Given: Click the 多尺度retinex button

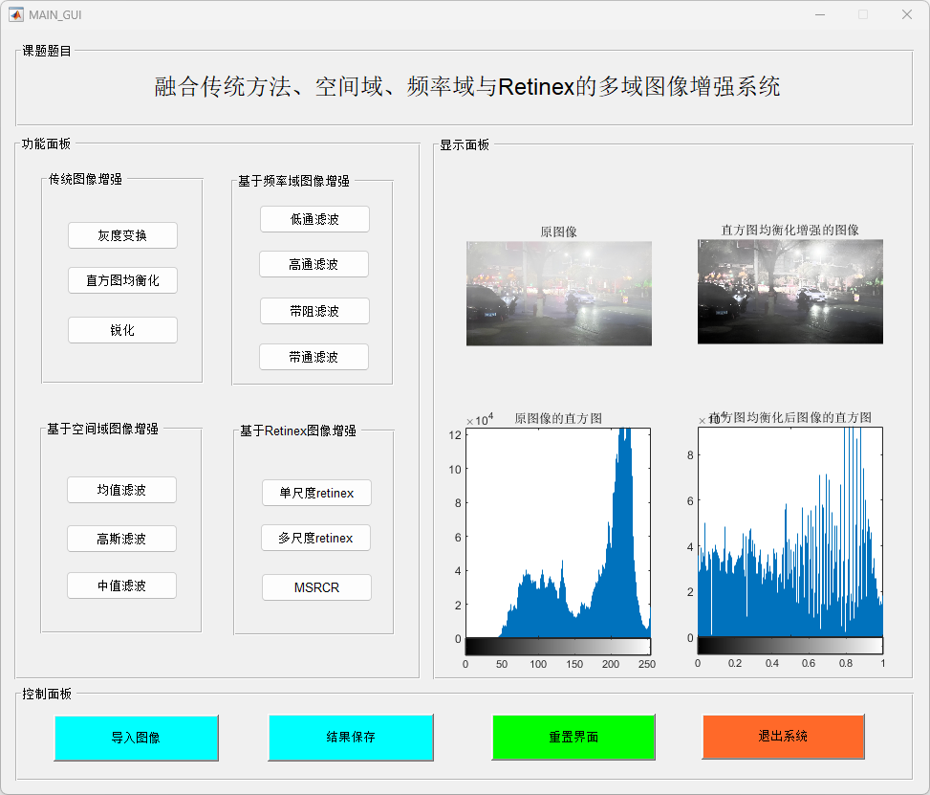Looking at the screenshot, I should [x=315, y=538].
